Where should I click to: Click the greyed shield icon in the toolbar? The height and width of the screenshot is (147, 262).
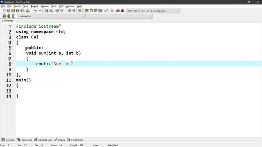(x=80, y=11)
